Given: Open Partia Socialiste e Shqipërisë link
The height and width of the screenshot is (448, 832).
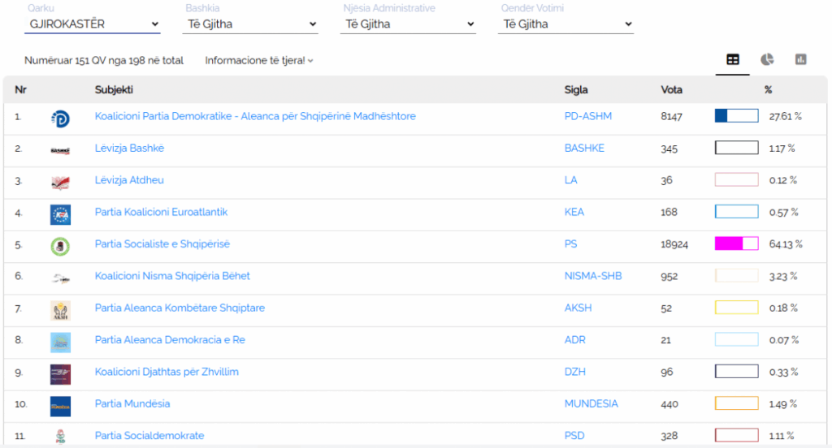Looking at the screenshot, I should tap(162, 243).
